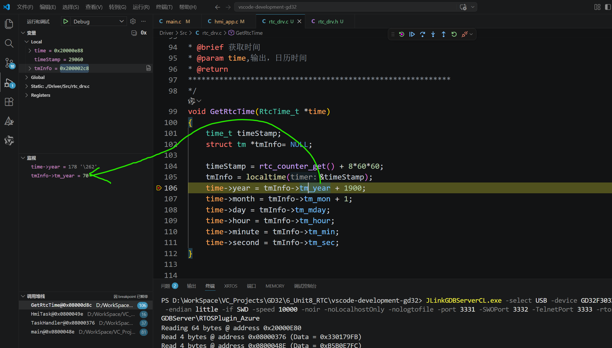Click the Continue debug button
The width and height of the screenshot is (612, 348).
(412, 34)
